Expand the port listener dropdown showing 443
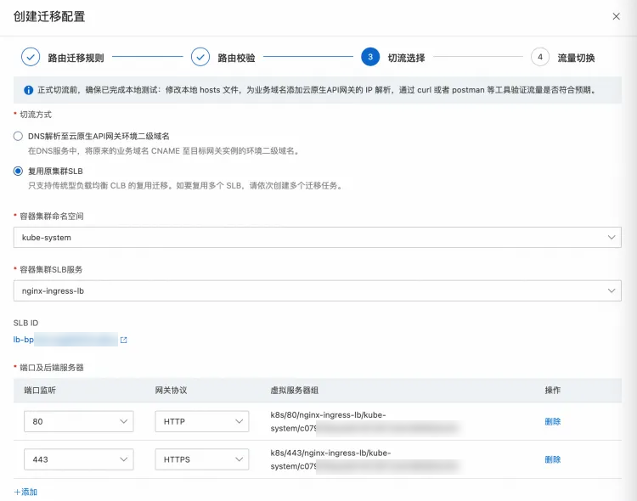 [x=79, y=459]
